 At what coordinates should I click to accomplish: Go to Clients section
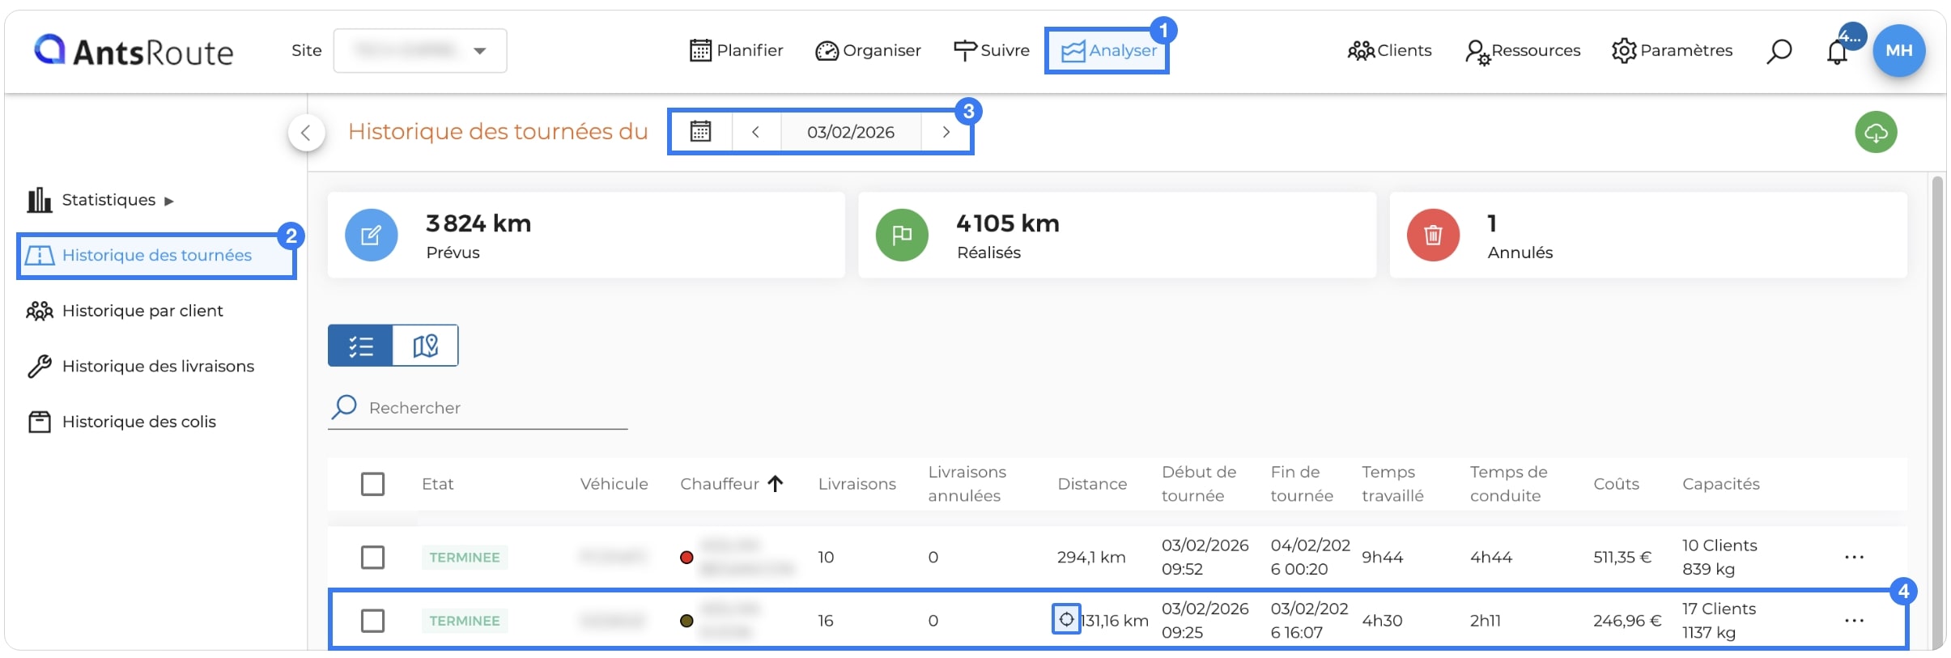[1389, 50]
